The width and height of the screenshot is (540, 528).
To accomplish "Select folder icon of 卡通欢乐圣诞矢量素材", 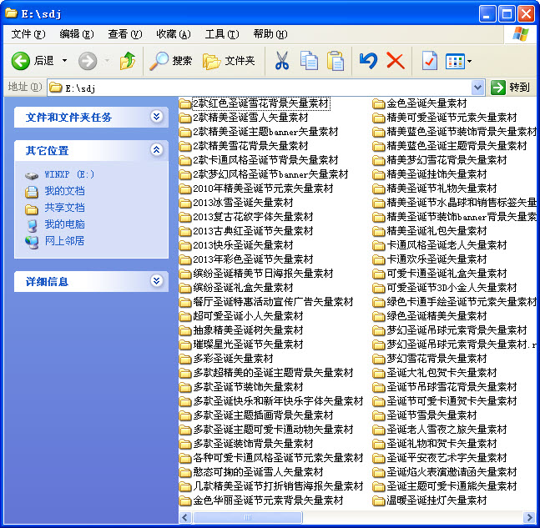I will [379, 260].
